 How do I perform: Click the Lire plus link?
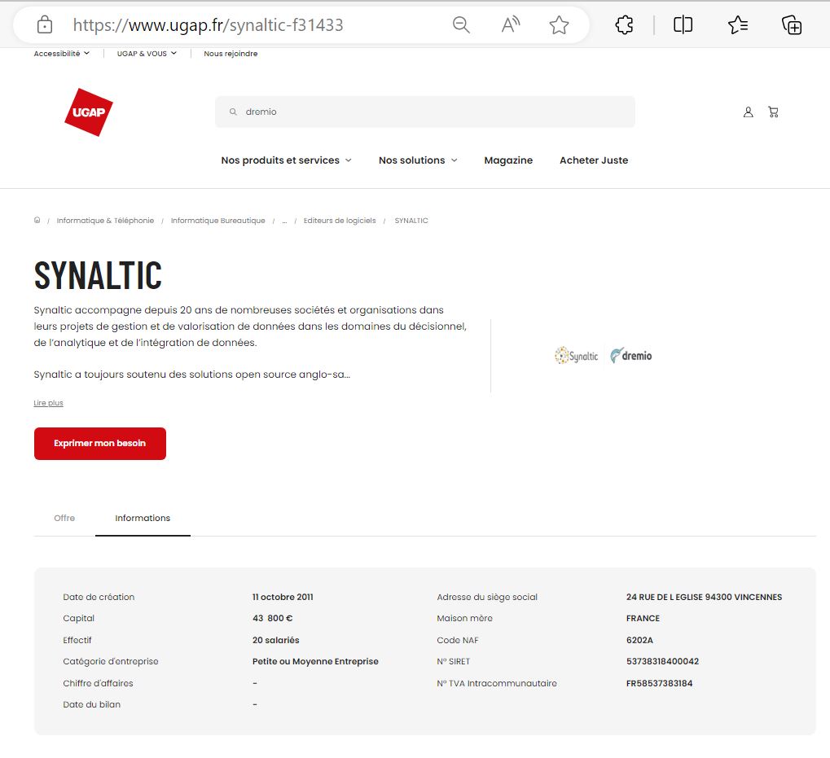pos(48,403)
